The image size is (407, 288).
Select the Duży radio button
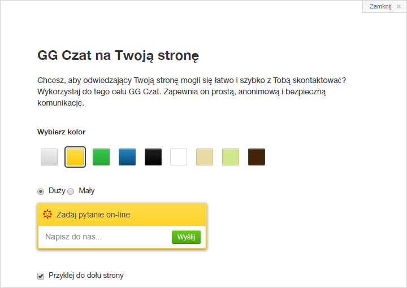(x=41, y=191)
